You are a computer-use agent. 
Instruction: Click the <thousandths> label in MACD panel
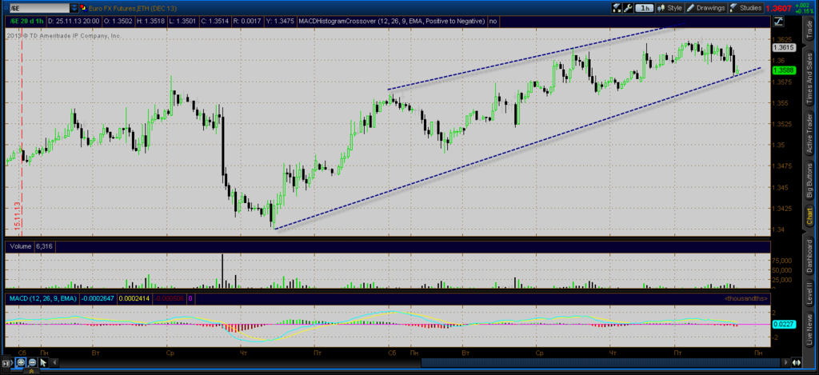click(745, 297)
